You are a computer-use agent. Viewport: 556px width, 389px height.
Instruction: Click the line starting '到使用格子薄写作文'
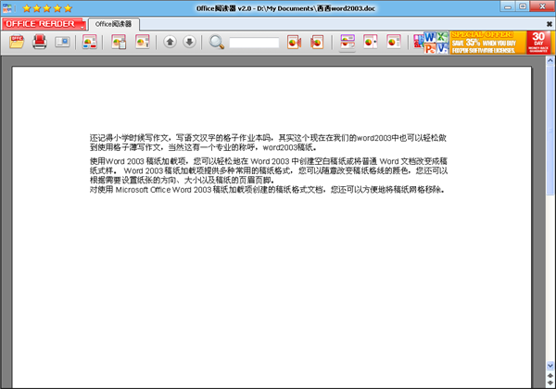tap(203, 147)
